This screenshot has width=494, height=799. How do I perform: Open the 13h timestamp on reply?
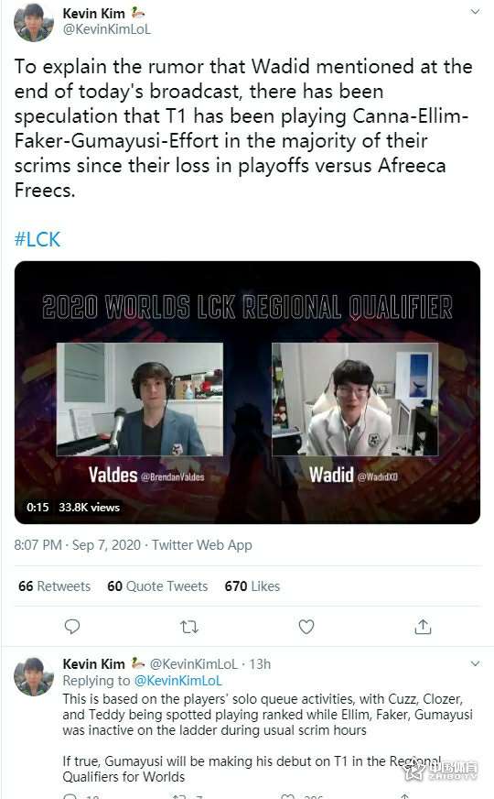260,664
